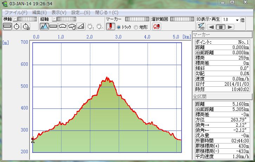Screen dimensions: 255x162
Task: Select vertical axis elevation mountain icon
Action: point(44,26)
